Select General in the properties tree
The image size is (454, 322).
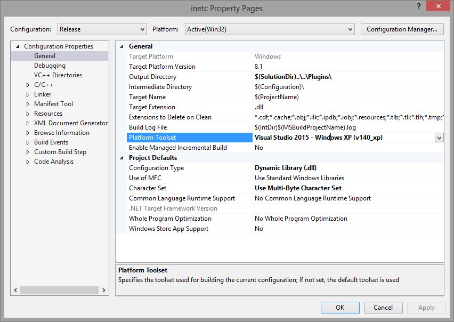[x=45, y=56]
